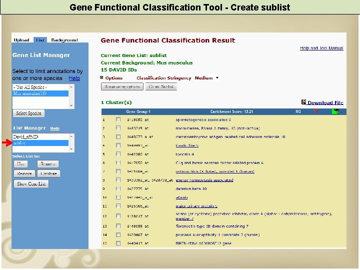Tick the afamin row checkbox

click(118, 197)
